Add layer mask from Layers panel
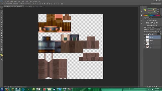Image resolution: width=162 pixels, height=91 pixels. tap(150, 87)
